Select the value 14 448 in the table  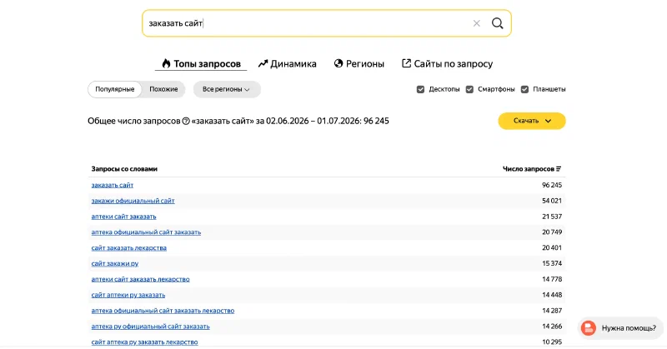point(552,295)
